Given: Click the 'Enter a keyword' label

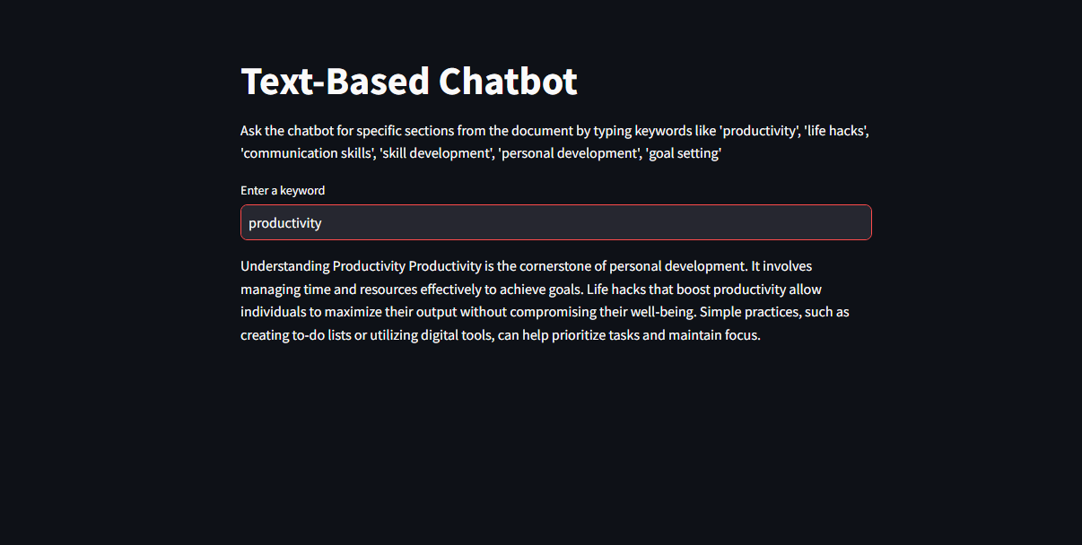Looking at the screenshot, I should (x=283, y=190).
